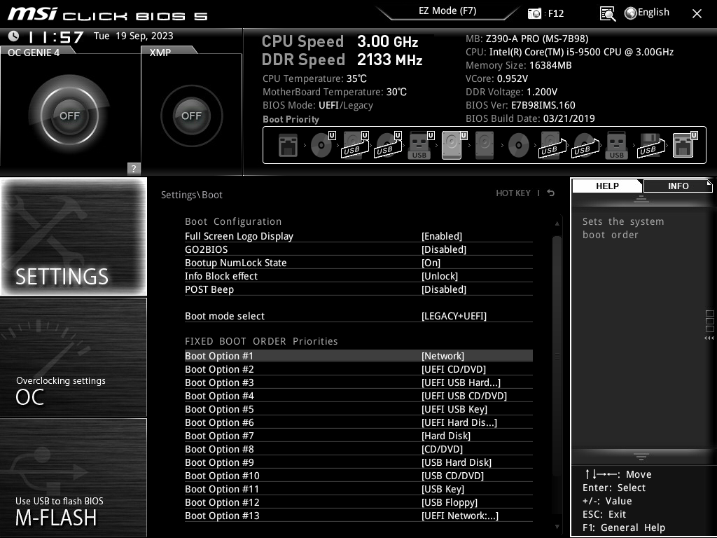
Task: Select first network icon in Boot Priority bar
Action: pyautogui.click(x=288, y=146)
